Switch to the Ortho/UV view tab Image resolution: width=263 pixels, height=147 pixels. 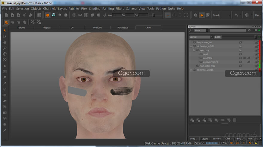97,28
